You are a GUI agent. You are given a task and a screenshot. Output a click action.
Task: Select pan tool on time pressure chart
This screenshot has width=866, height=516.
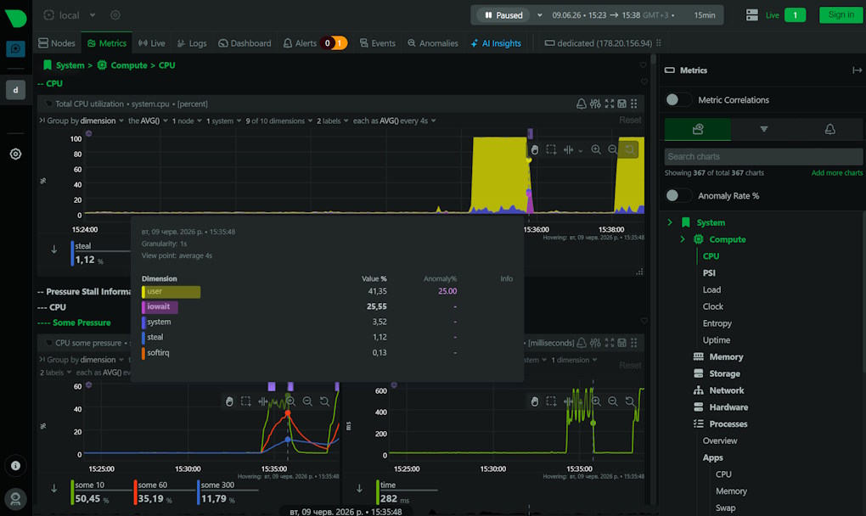535,401
